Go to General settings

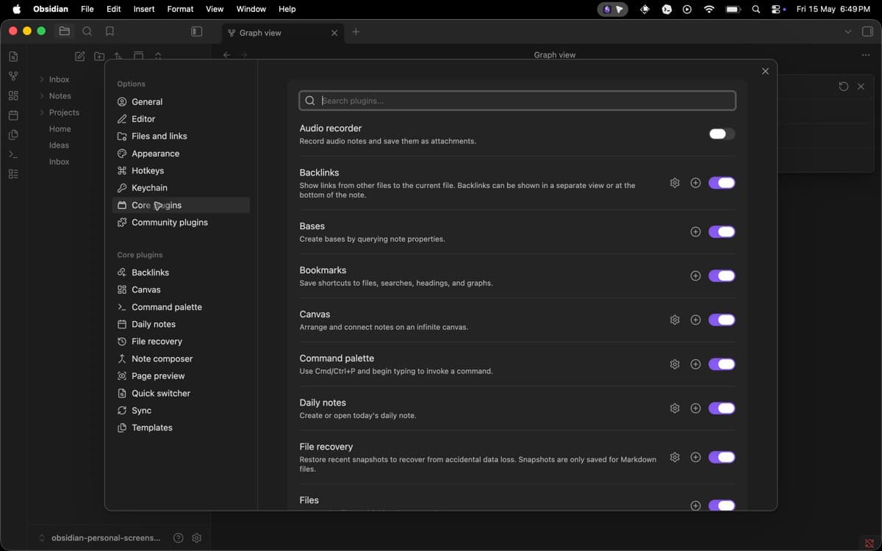pyautogui.click(x=181, y=101)
